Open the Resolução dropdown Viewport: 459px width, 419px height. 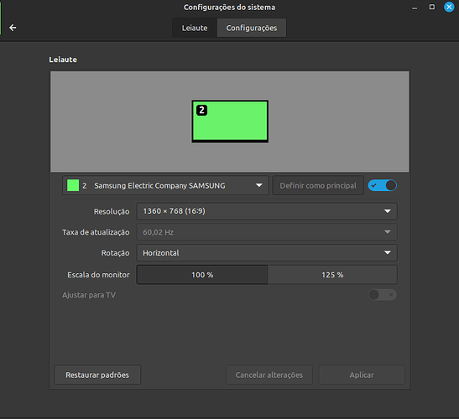pos(267,211)
